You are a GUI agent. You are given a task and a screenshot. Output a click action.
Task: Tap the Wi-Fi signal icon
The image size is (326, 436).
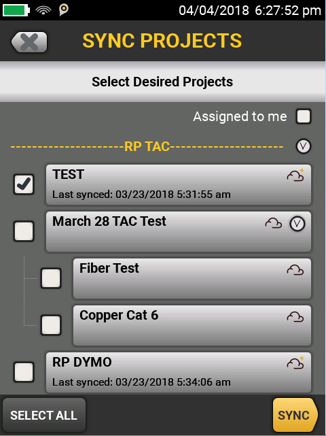[x=43, y=10]
